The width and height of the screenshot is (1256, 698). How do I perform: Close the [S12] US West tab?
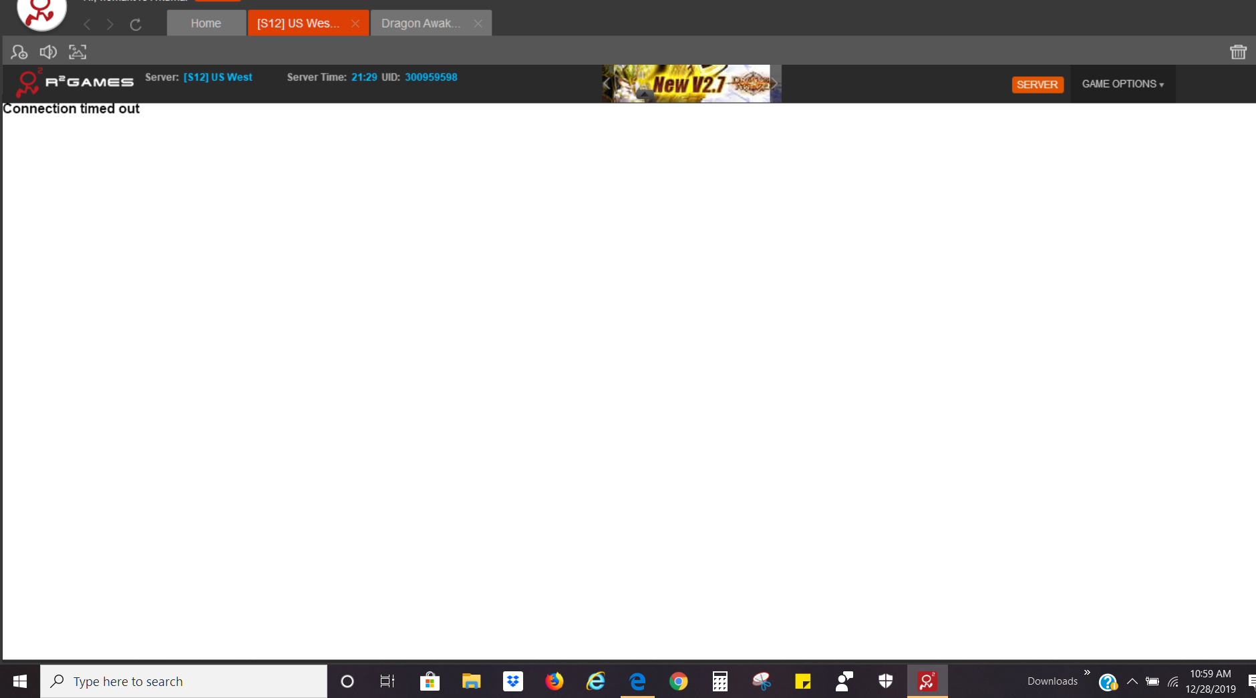click(355, 23)
